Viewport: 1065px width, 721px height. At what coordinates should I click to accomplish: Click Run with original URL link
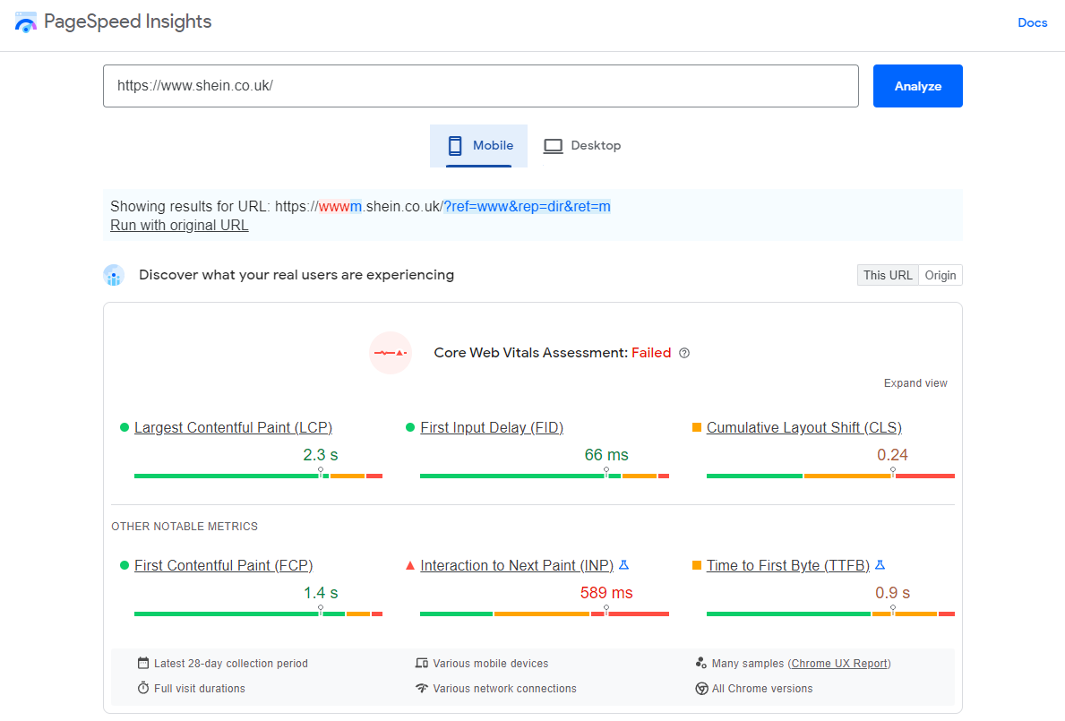coord(179,226)
